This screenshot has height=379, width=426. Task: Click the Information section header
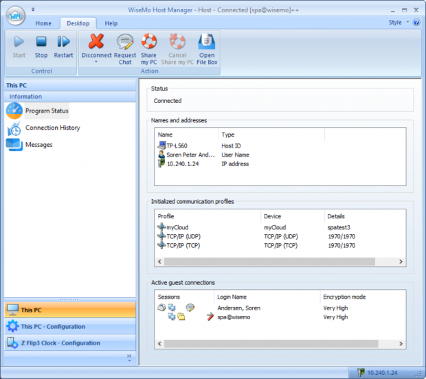[70, 97]
